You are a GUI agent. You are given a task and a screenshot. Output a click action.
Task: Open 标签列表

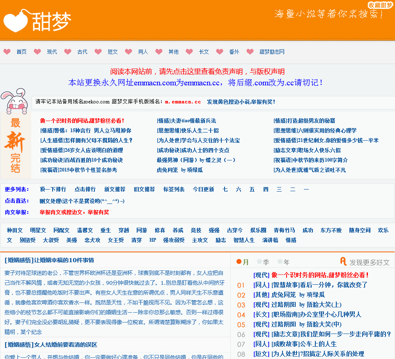[x=174, y=189]
